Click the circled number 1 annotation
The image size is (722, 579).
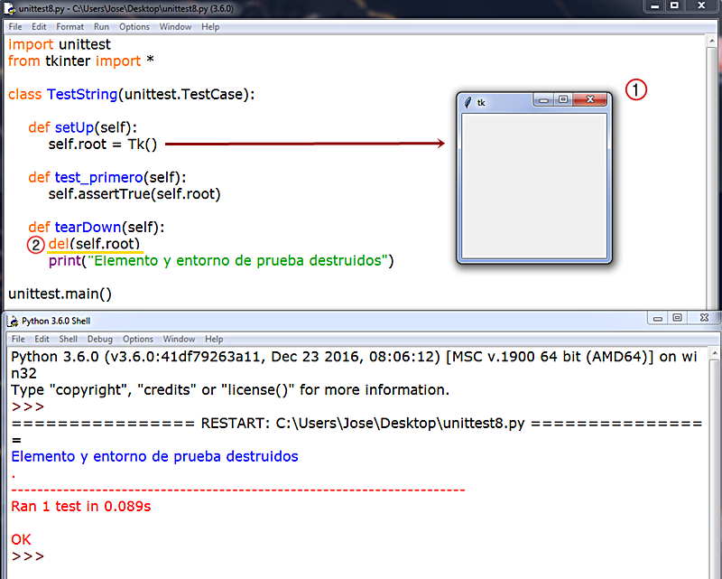click(x=636, y=89)
